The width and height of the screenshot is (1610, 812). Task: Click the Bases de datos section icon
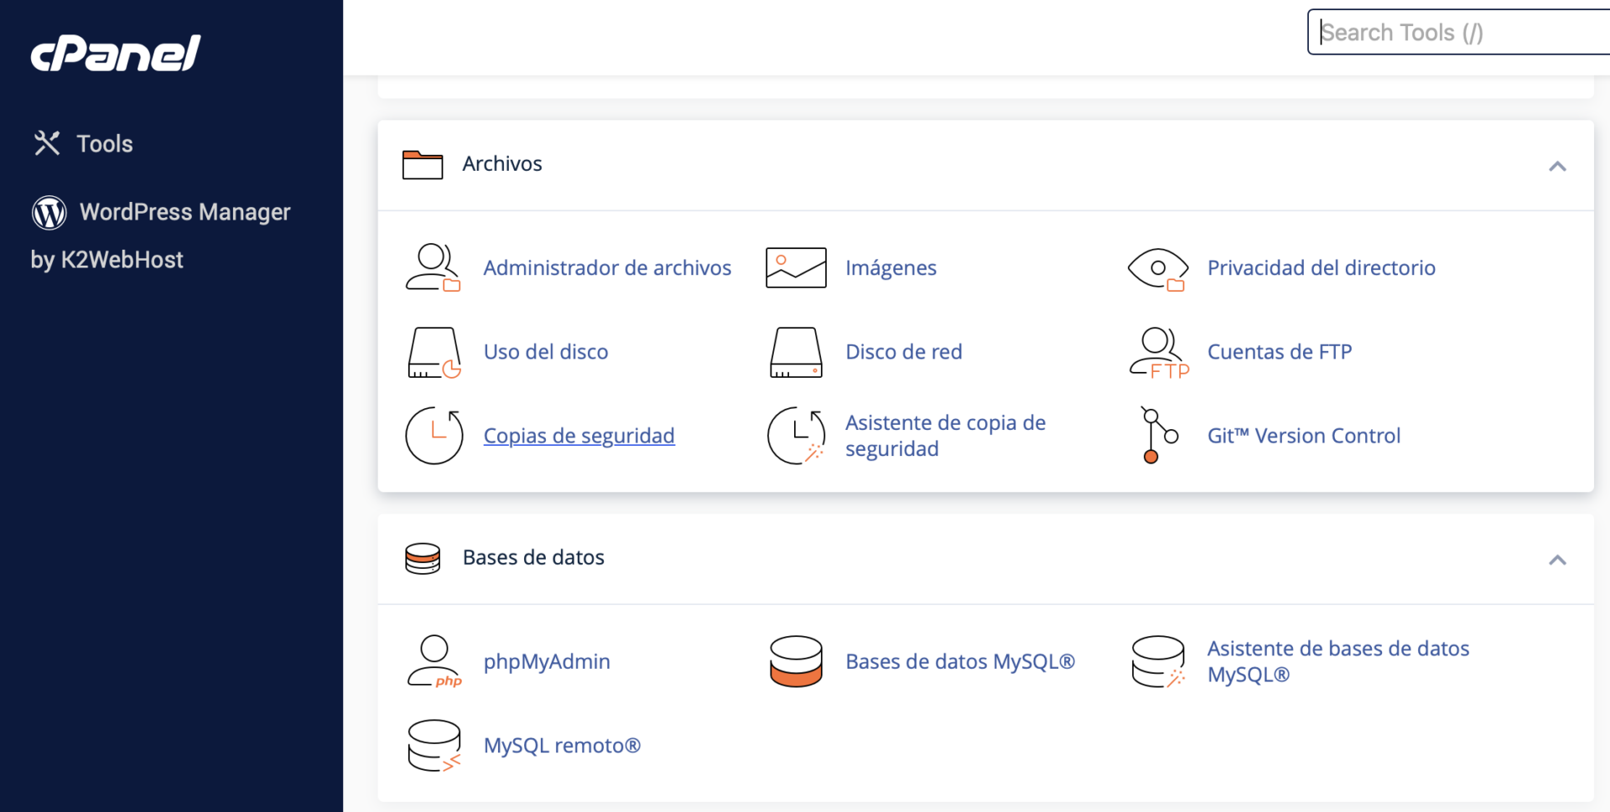click(x=423, y=558)
